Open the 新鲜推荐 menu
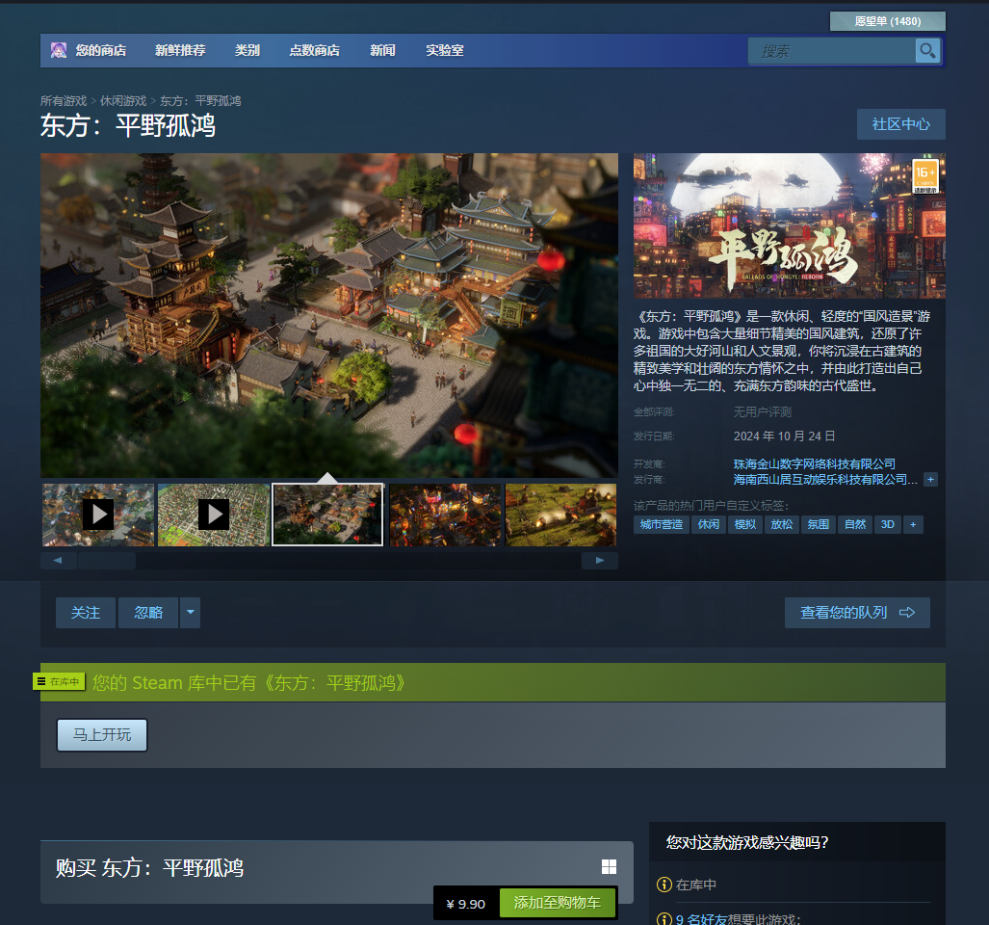Image resolution: width=989 pixels, height=925 pixels. (x=180, y=50)
